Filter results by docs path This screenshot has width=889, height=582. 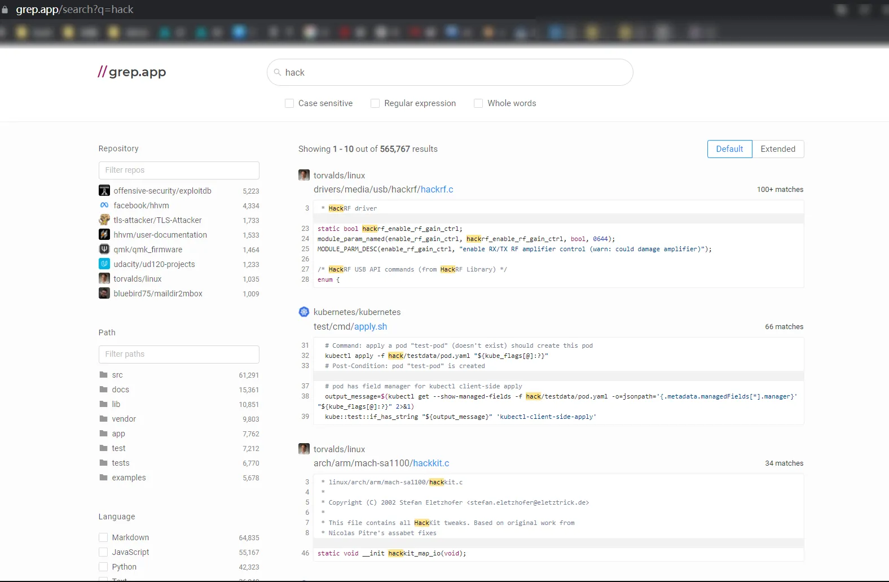(x=179, y=390)
